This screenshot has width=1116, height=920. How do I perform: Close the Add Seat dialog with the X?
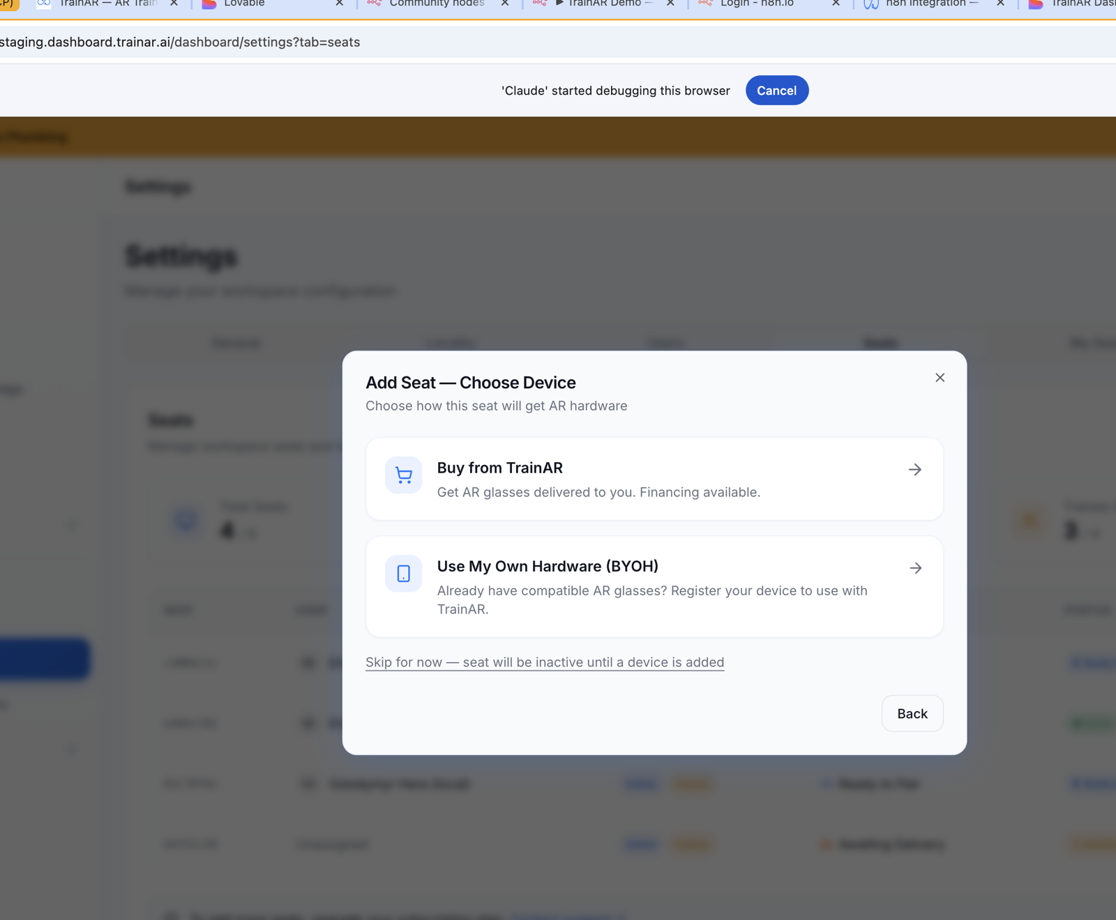pos(940,378)
